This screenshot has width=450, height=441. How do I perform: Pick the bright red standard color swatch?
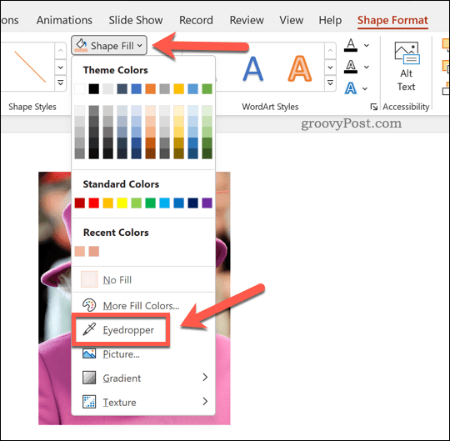(x=93, y=203)
